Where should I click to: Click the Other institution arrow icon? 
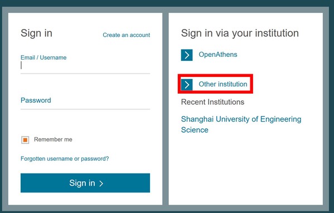(187, 85)
